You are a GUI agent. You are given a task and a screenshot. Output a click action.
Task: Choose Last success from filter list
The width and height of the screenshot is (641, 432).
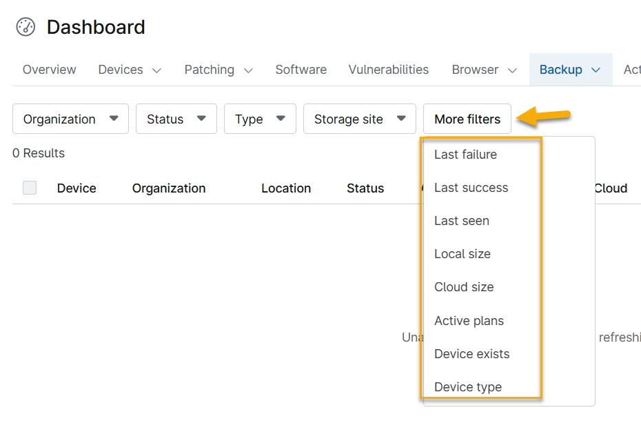[471, 188]
